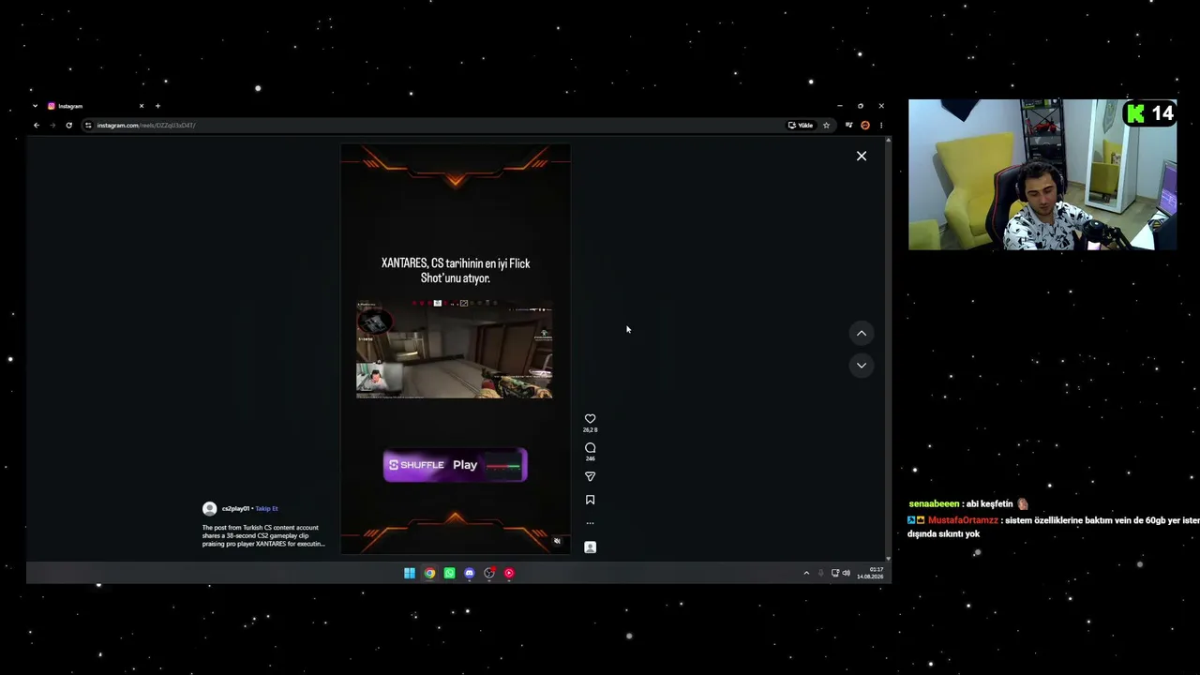Open the taskbar clock and date
This screenshot has width=1200, height=675.
[870, 573]
